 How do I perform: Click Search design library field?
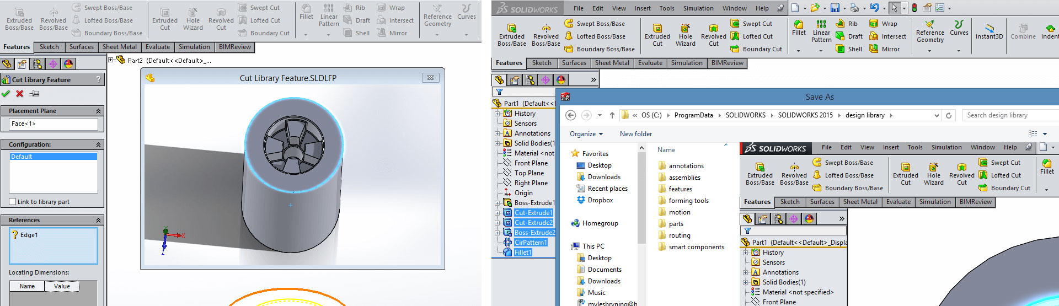1010,115
